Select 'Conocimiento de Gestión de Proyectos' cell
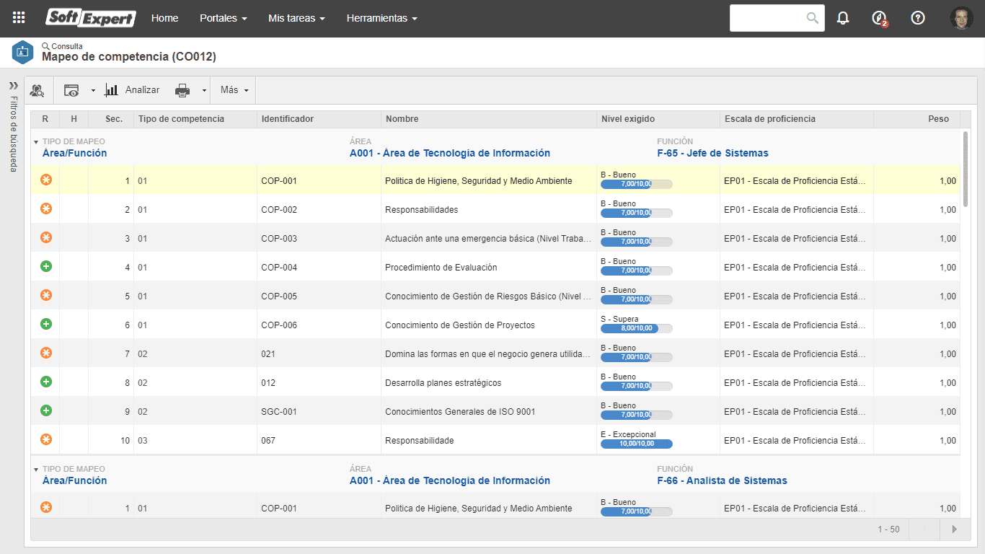The width and height of the screenshot is (985, 554). (489, 325)
